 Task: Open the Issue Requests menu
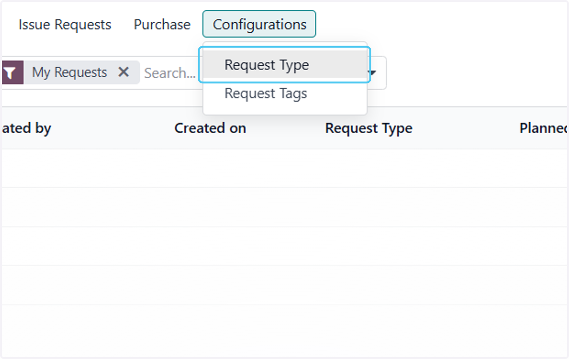coord(65,25)
